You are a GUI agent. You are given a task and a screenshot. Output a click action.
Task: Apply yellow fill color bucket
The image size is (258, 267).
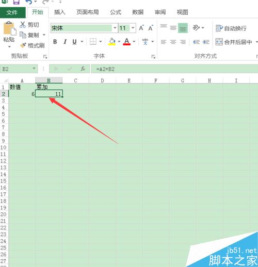coord(112,42)
